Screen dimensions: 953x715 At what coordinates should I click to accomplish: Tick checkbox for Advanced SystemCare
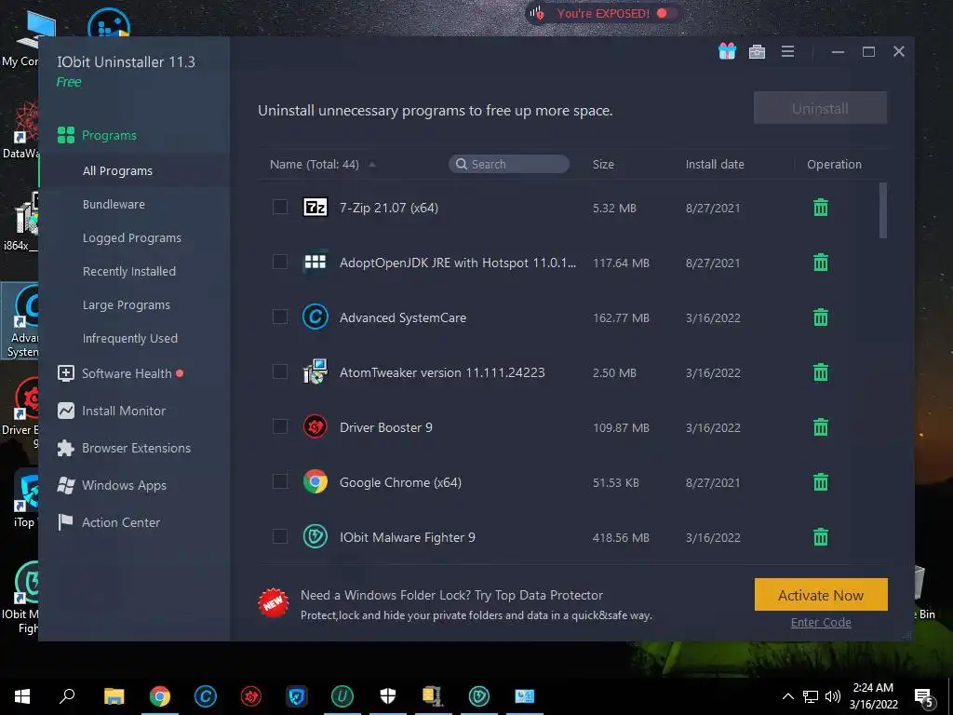(280, 317)
